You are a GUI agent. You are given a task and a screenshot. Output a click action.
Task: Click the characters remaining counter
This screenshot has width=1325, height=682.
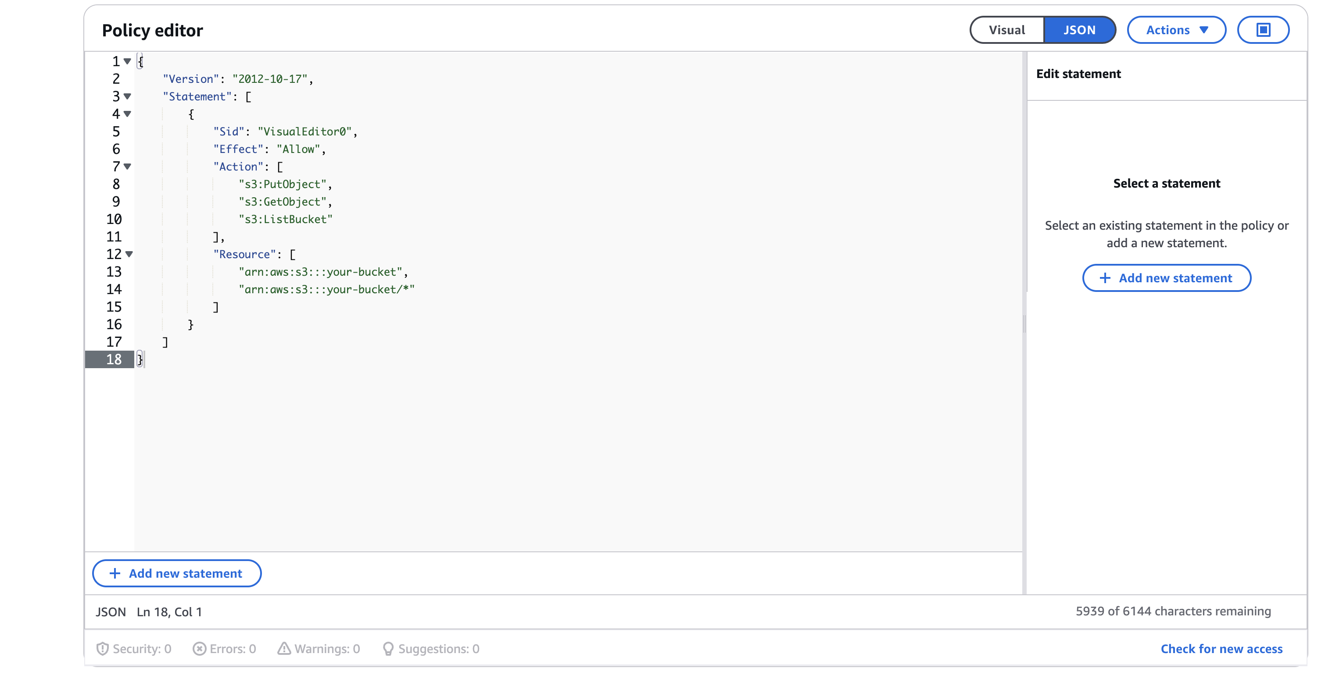pyautogui.click(x=1173, y=611)
